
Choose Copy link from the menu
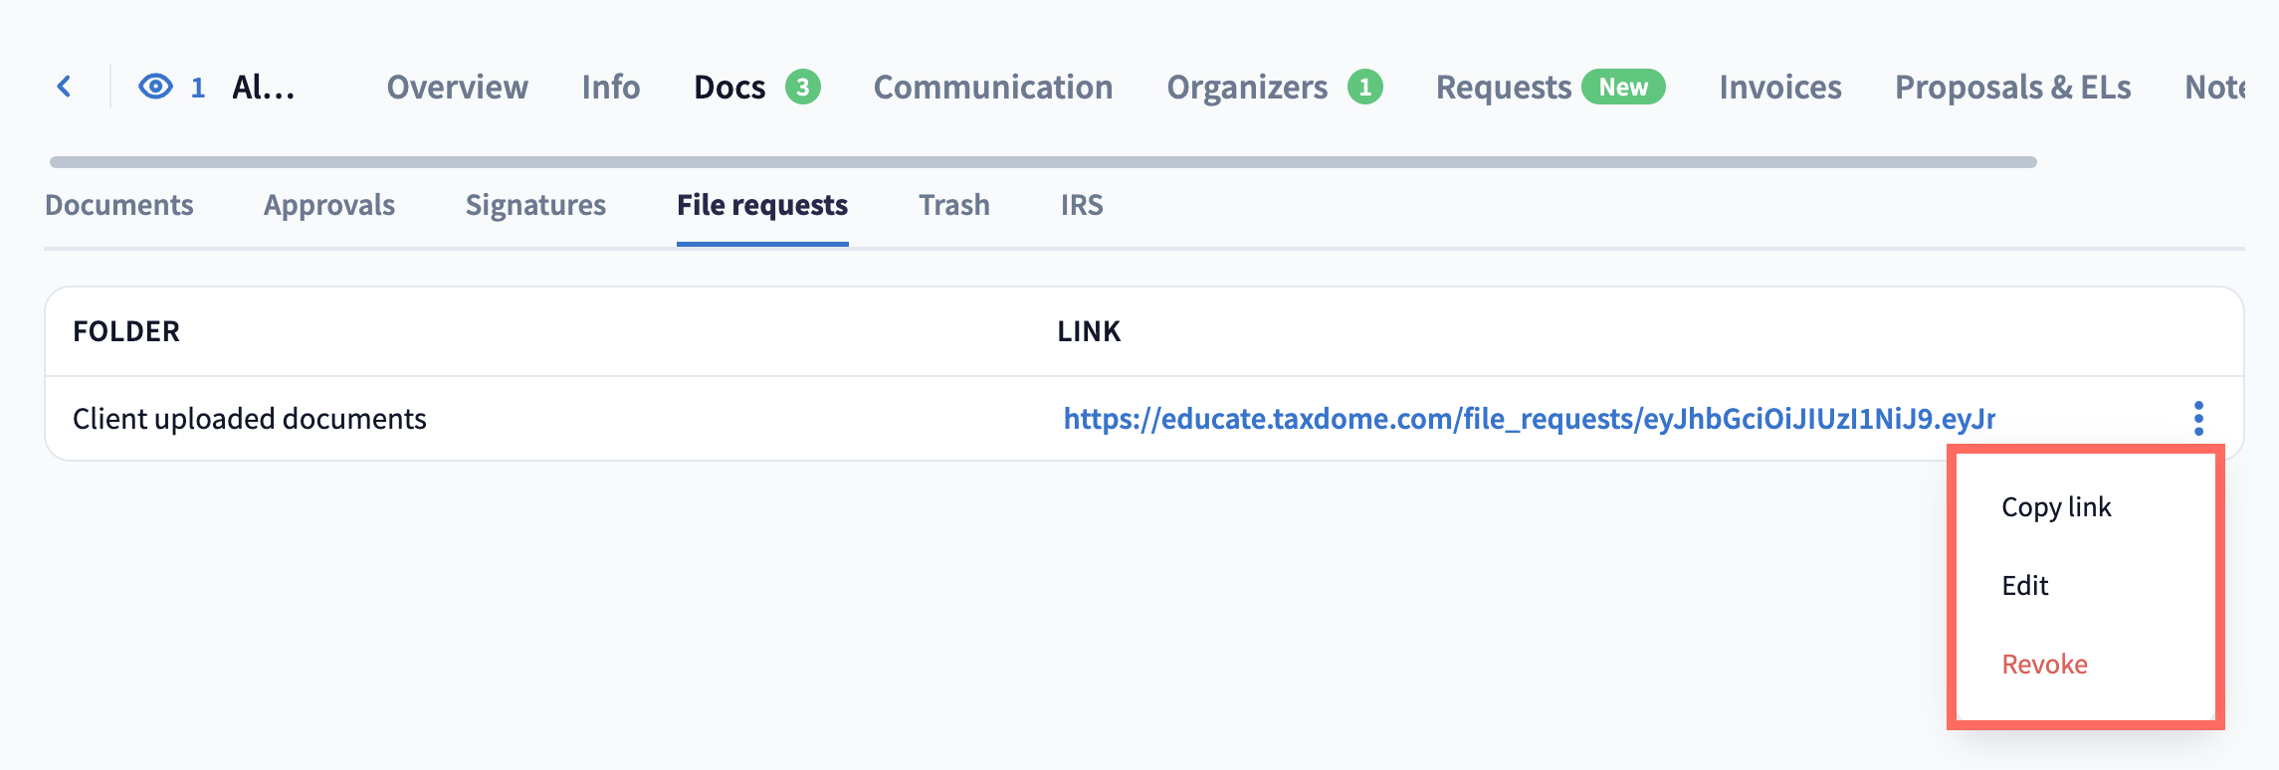coord(2055,506)
